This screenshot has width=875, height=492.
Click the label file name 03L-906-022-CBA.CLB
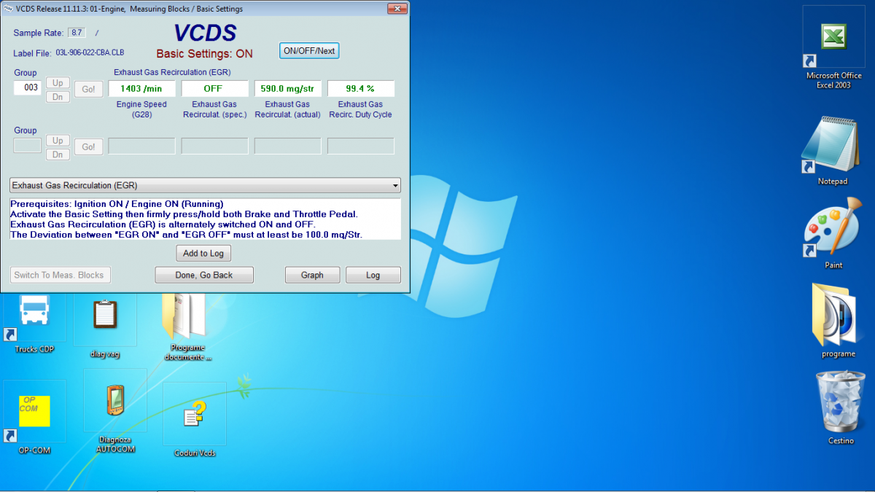(90, 53)
